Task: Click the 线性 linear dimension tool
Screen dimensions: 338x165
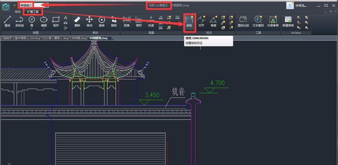Action: coord(189,21)
